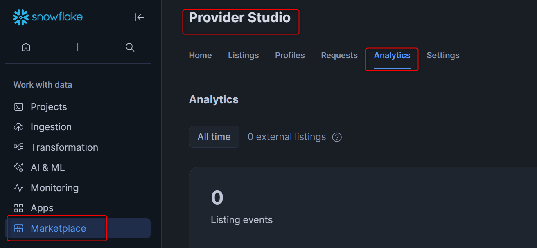Viewport: 537px width, 248px height.
Task: Click the Ingestion cloud upload icon
Action: 18,127
